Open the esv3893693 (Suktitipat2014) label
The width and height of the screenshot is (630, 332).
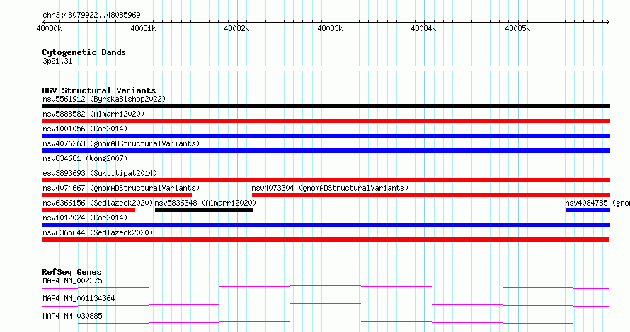tap(100, 173)
